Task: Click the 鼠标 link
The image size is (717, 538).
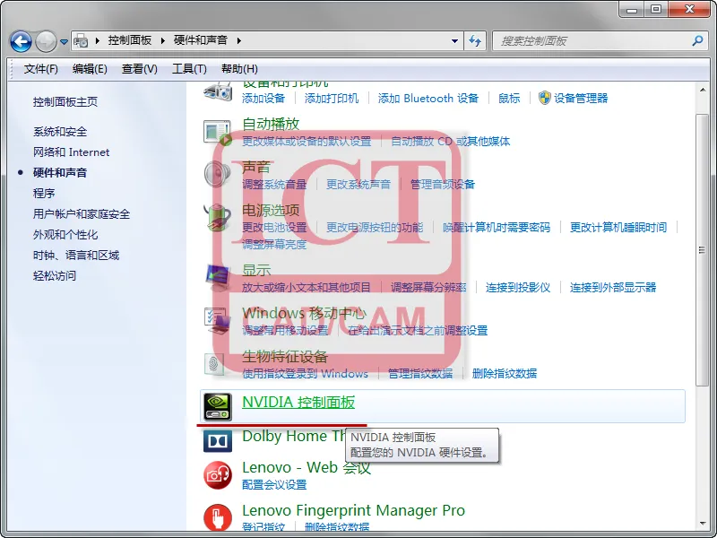Action: (x=509, y=99)
